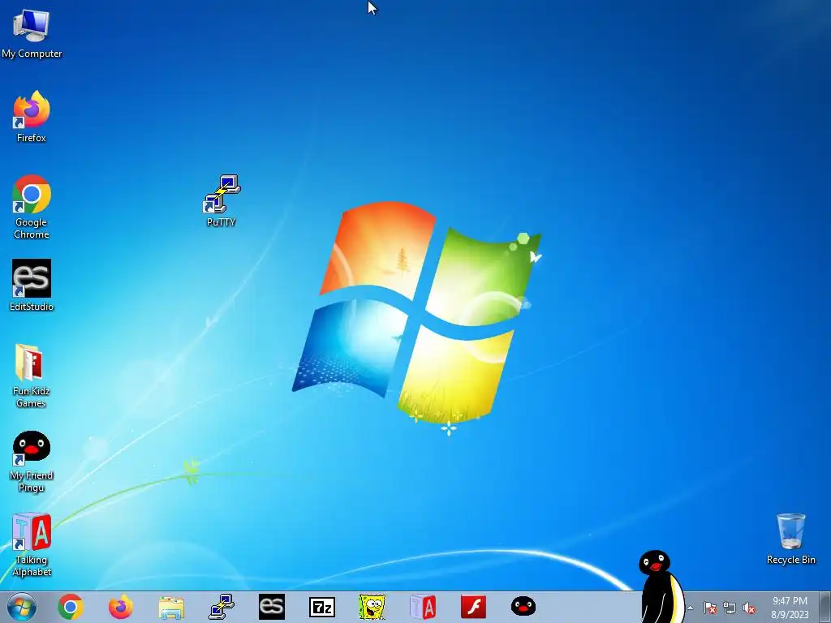Select the Firefox desktop shortcut
831x623 pixels.
(x=32, y=117)
